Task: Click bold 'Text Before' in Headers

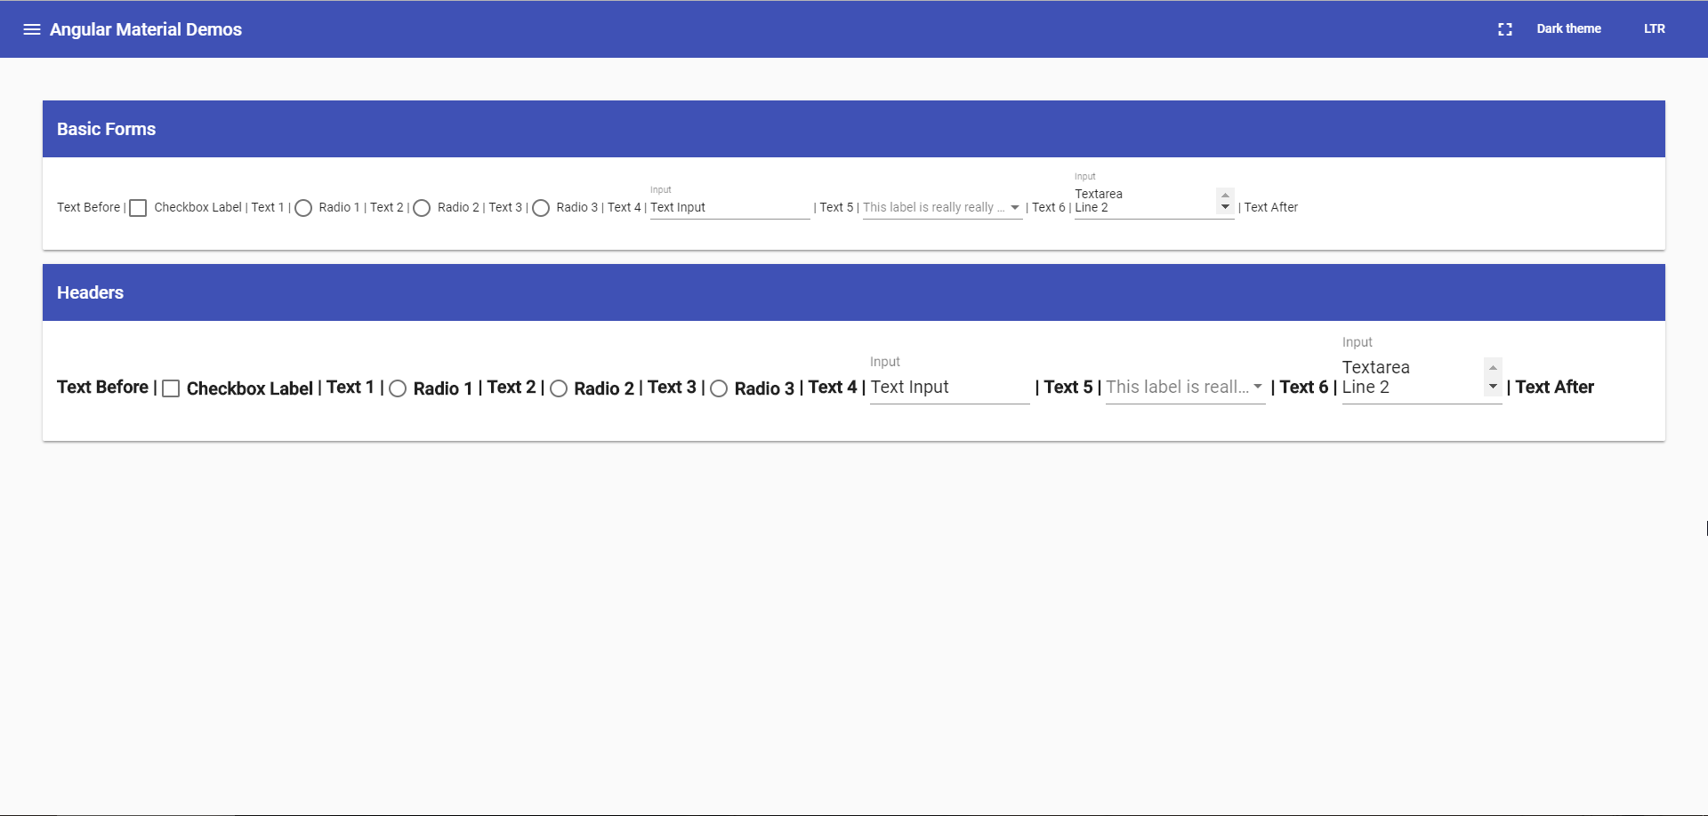Action: click(102, 388)
